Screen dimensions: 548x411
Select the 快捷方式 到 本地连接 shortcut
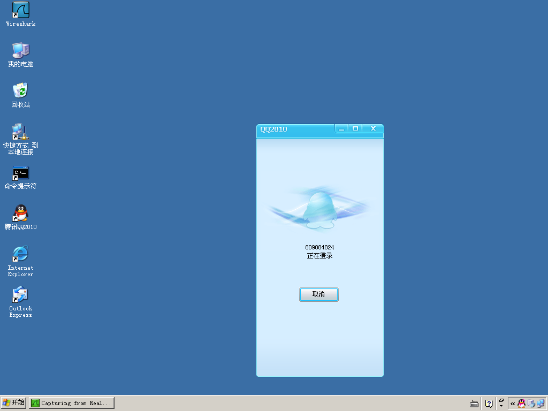click(21, 139)
